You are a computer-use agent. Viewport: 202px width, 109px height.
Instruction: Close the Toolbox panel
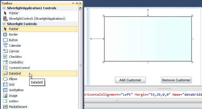[x=80, y=3]
